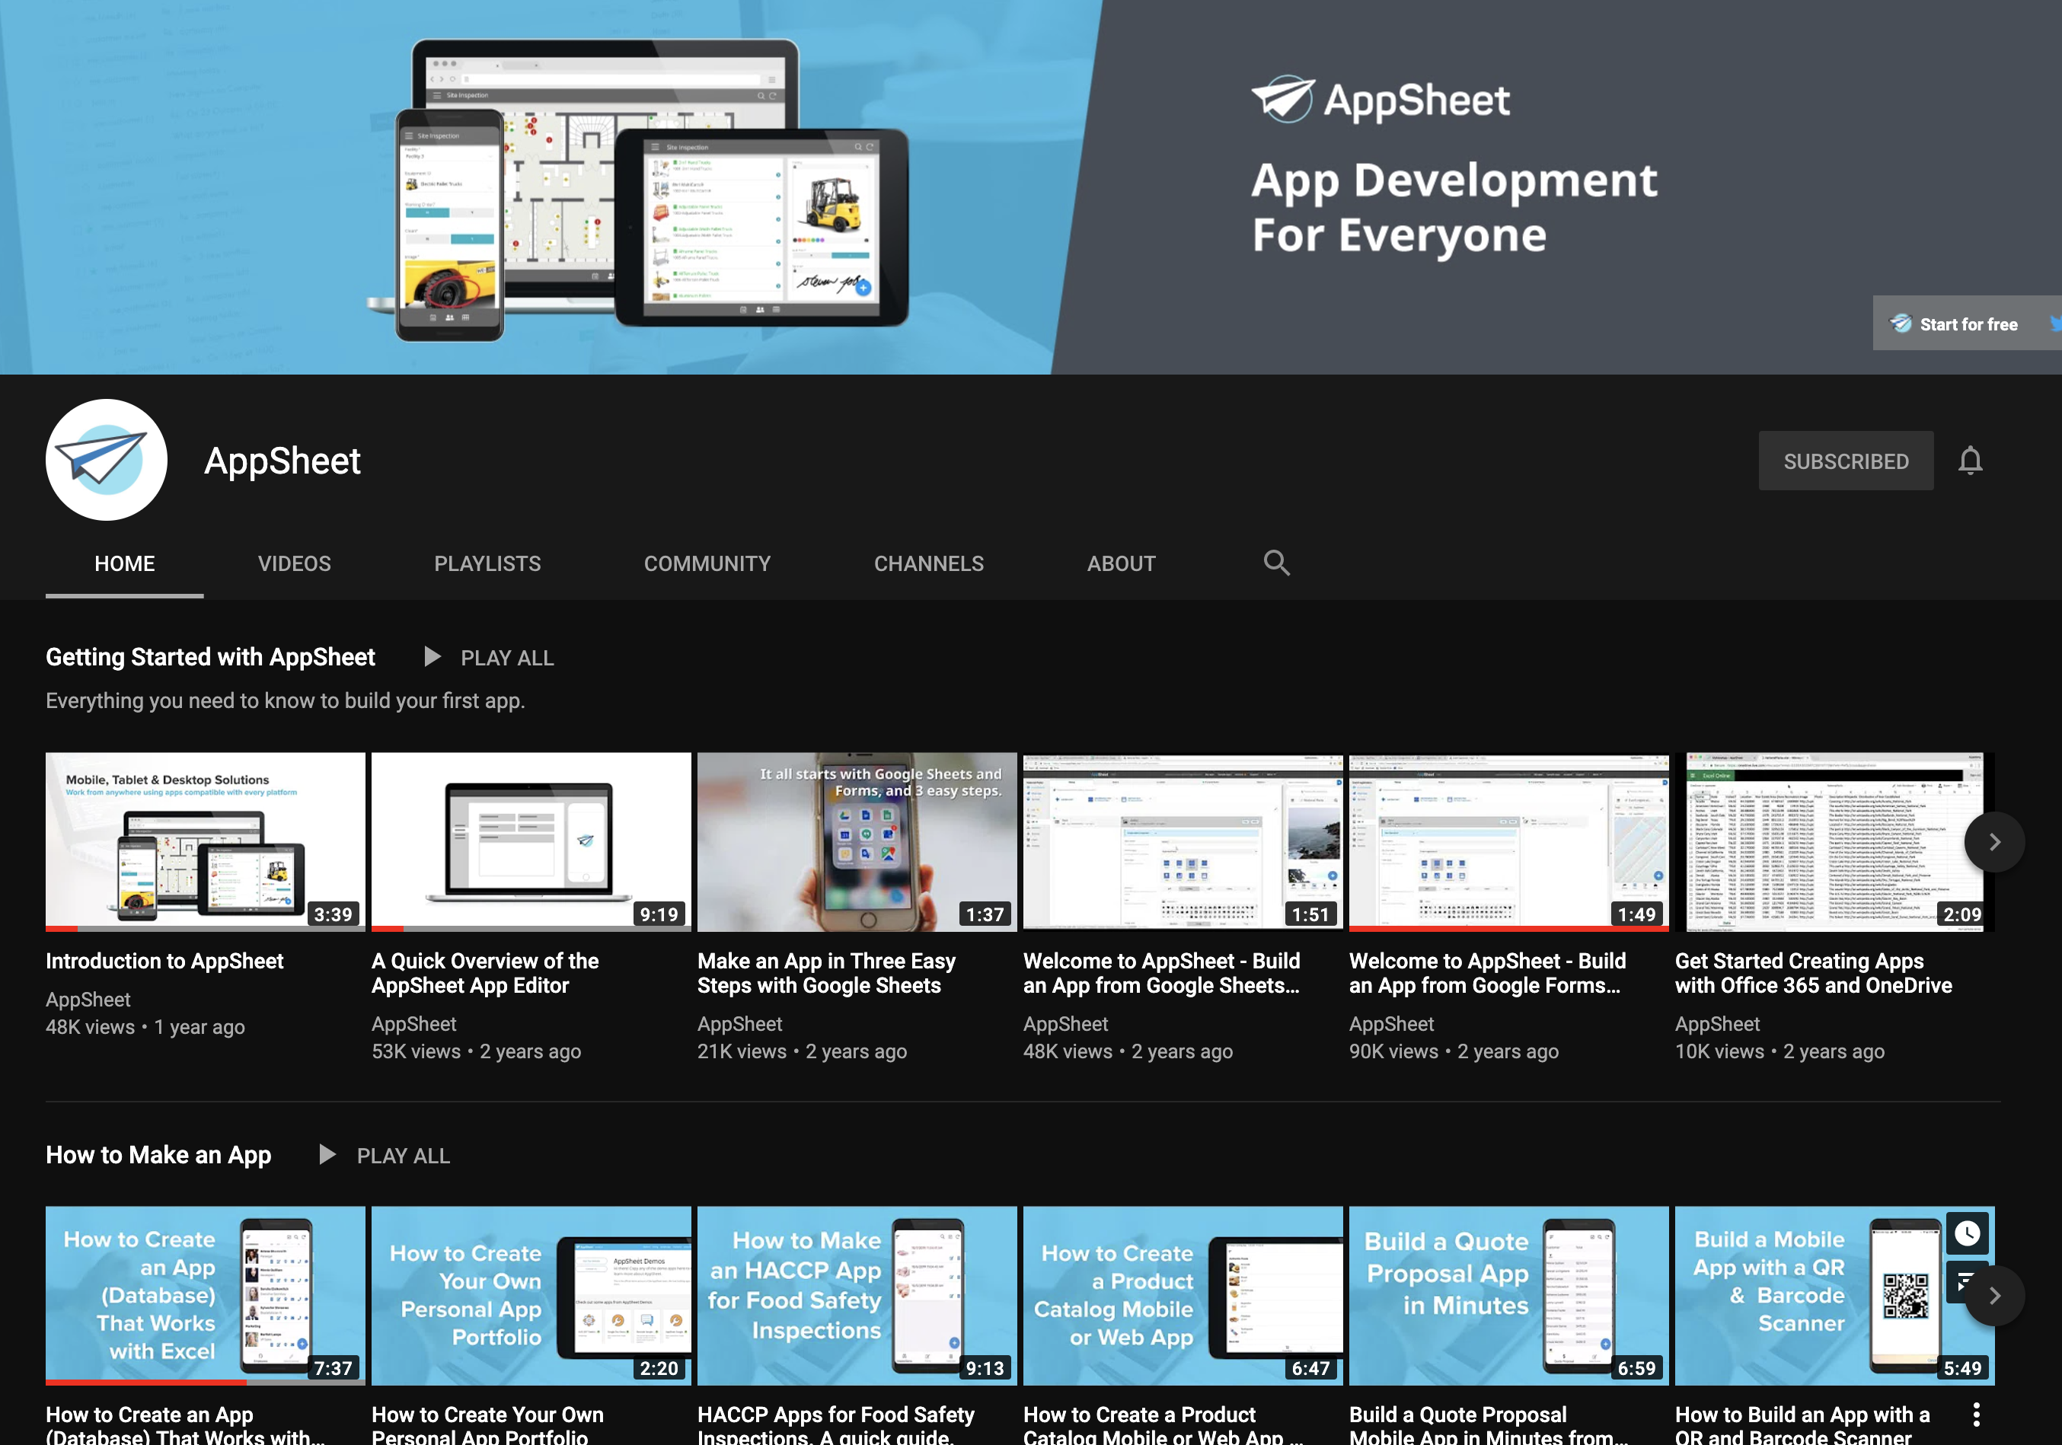Open the ABOUT tab
2062x1445 pixels.
(x=1121, y=563)
